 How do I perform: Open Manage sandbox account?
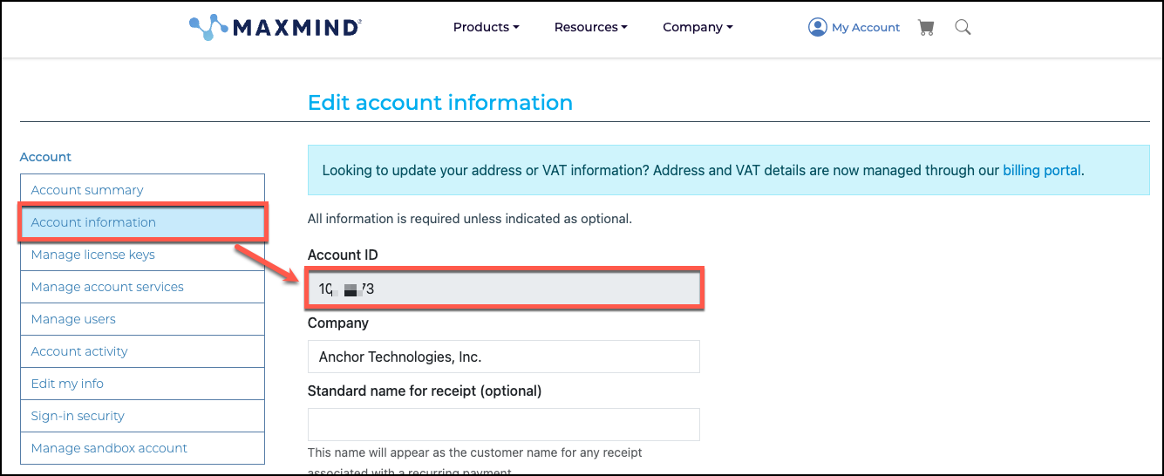109,448
